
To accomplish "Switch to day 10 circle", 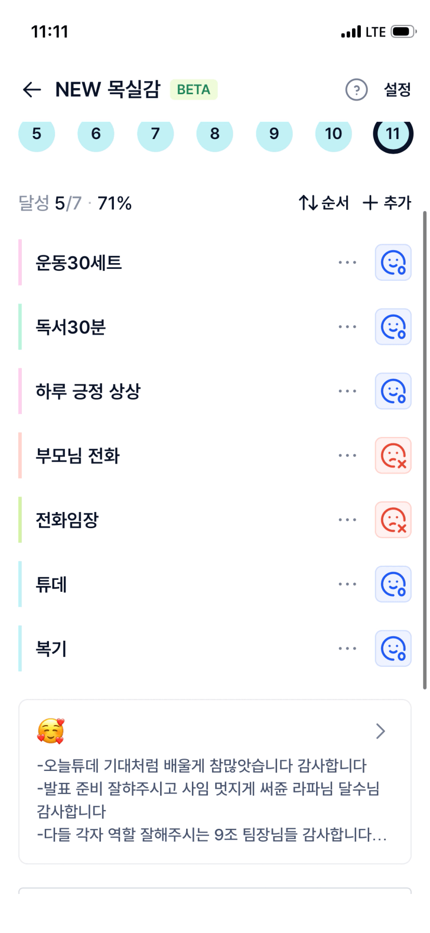I will [x=333, y=134].
